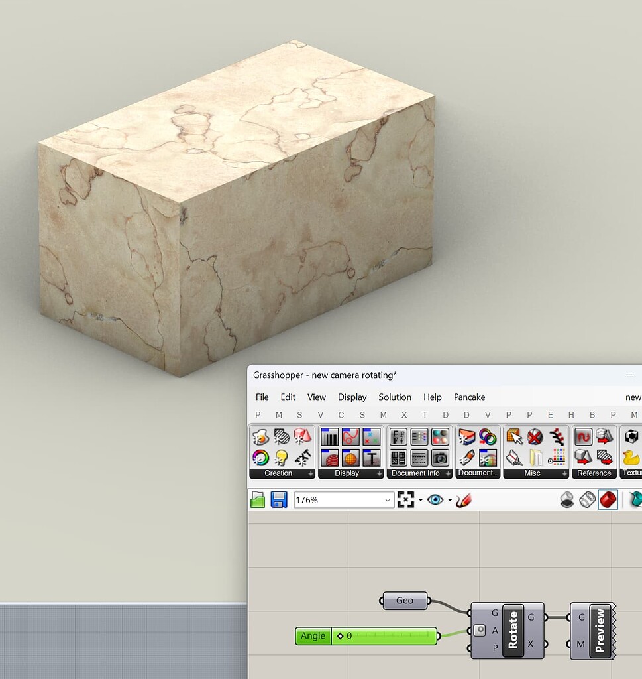Click the Zoom Extents icon on canvas toolbar

[x=405, y=499]
